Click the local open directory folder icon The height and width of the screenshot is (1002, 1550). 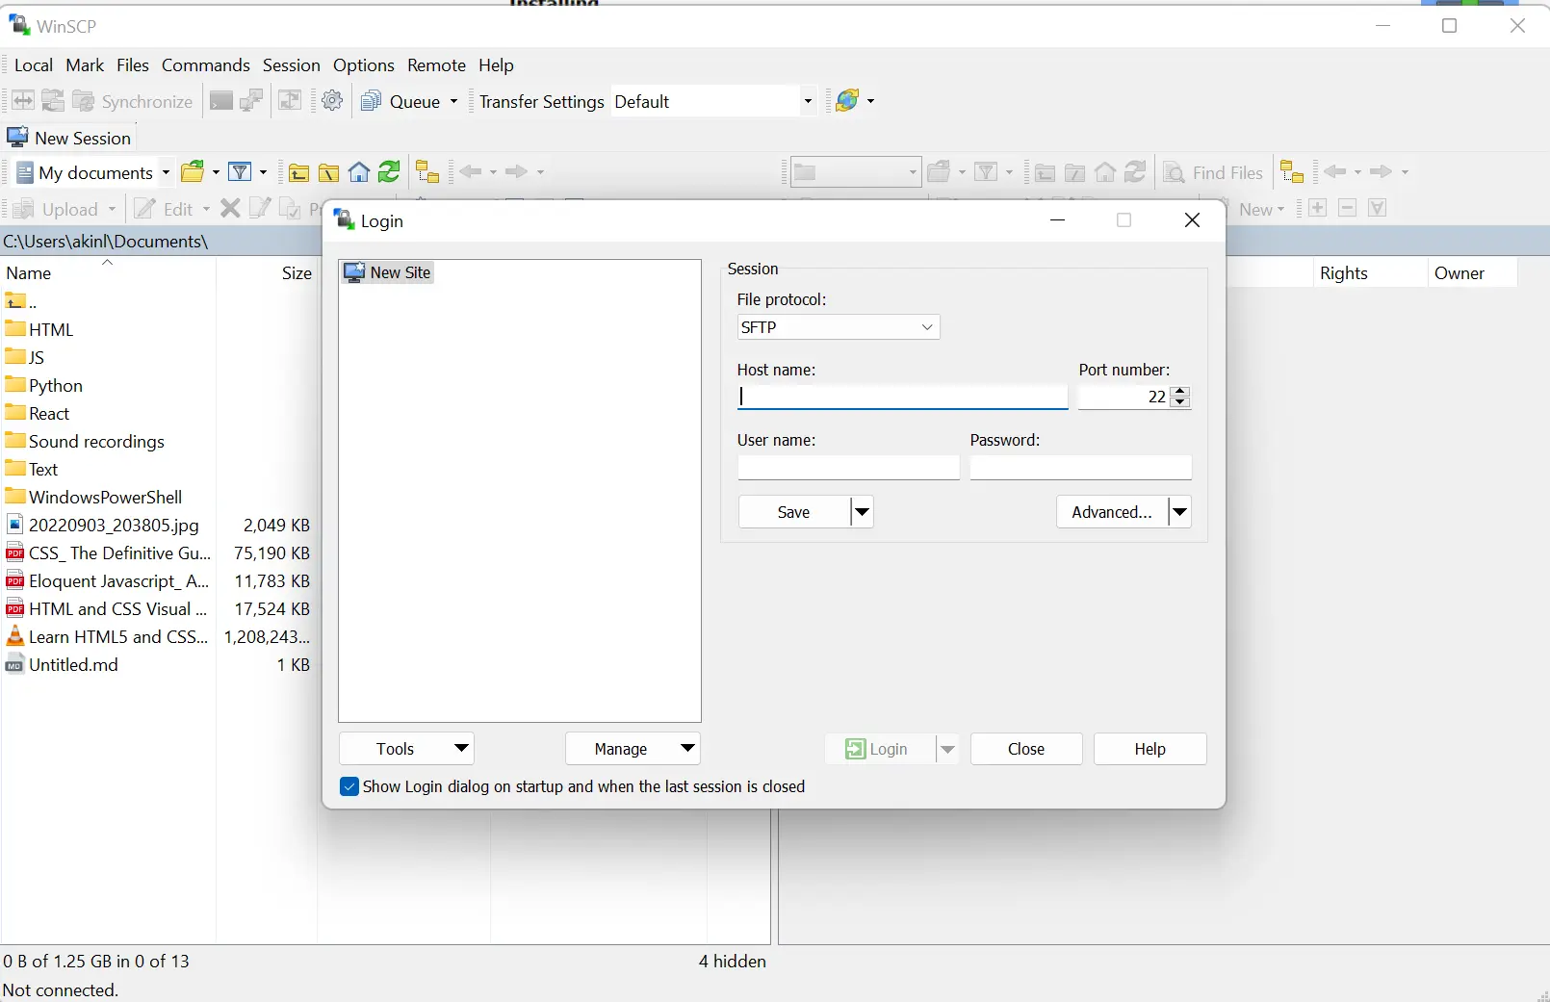click(194, 172)
